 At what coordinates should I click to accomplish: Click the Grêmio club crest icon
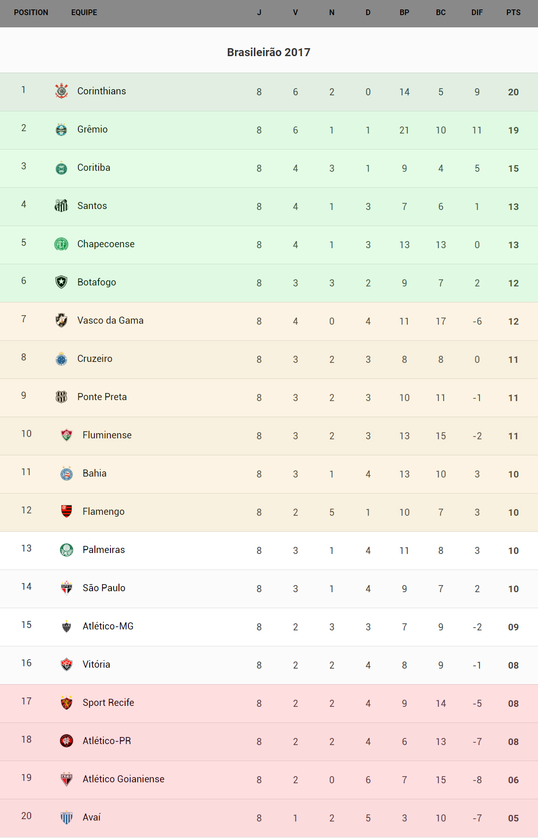click(61, 129)
